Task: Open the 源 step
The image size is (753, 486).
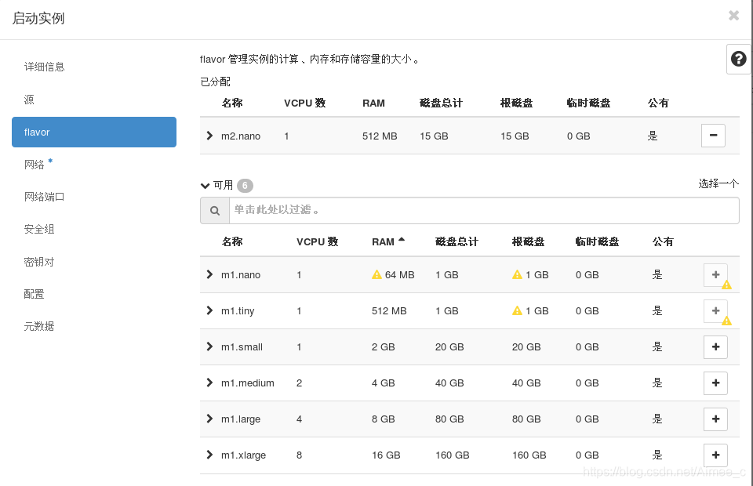Action: (x=29, y=100)
